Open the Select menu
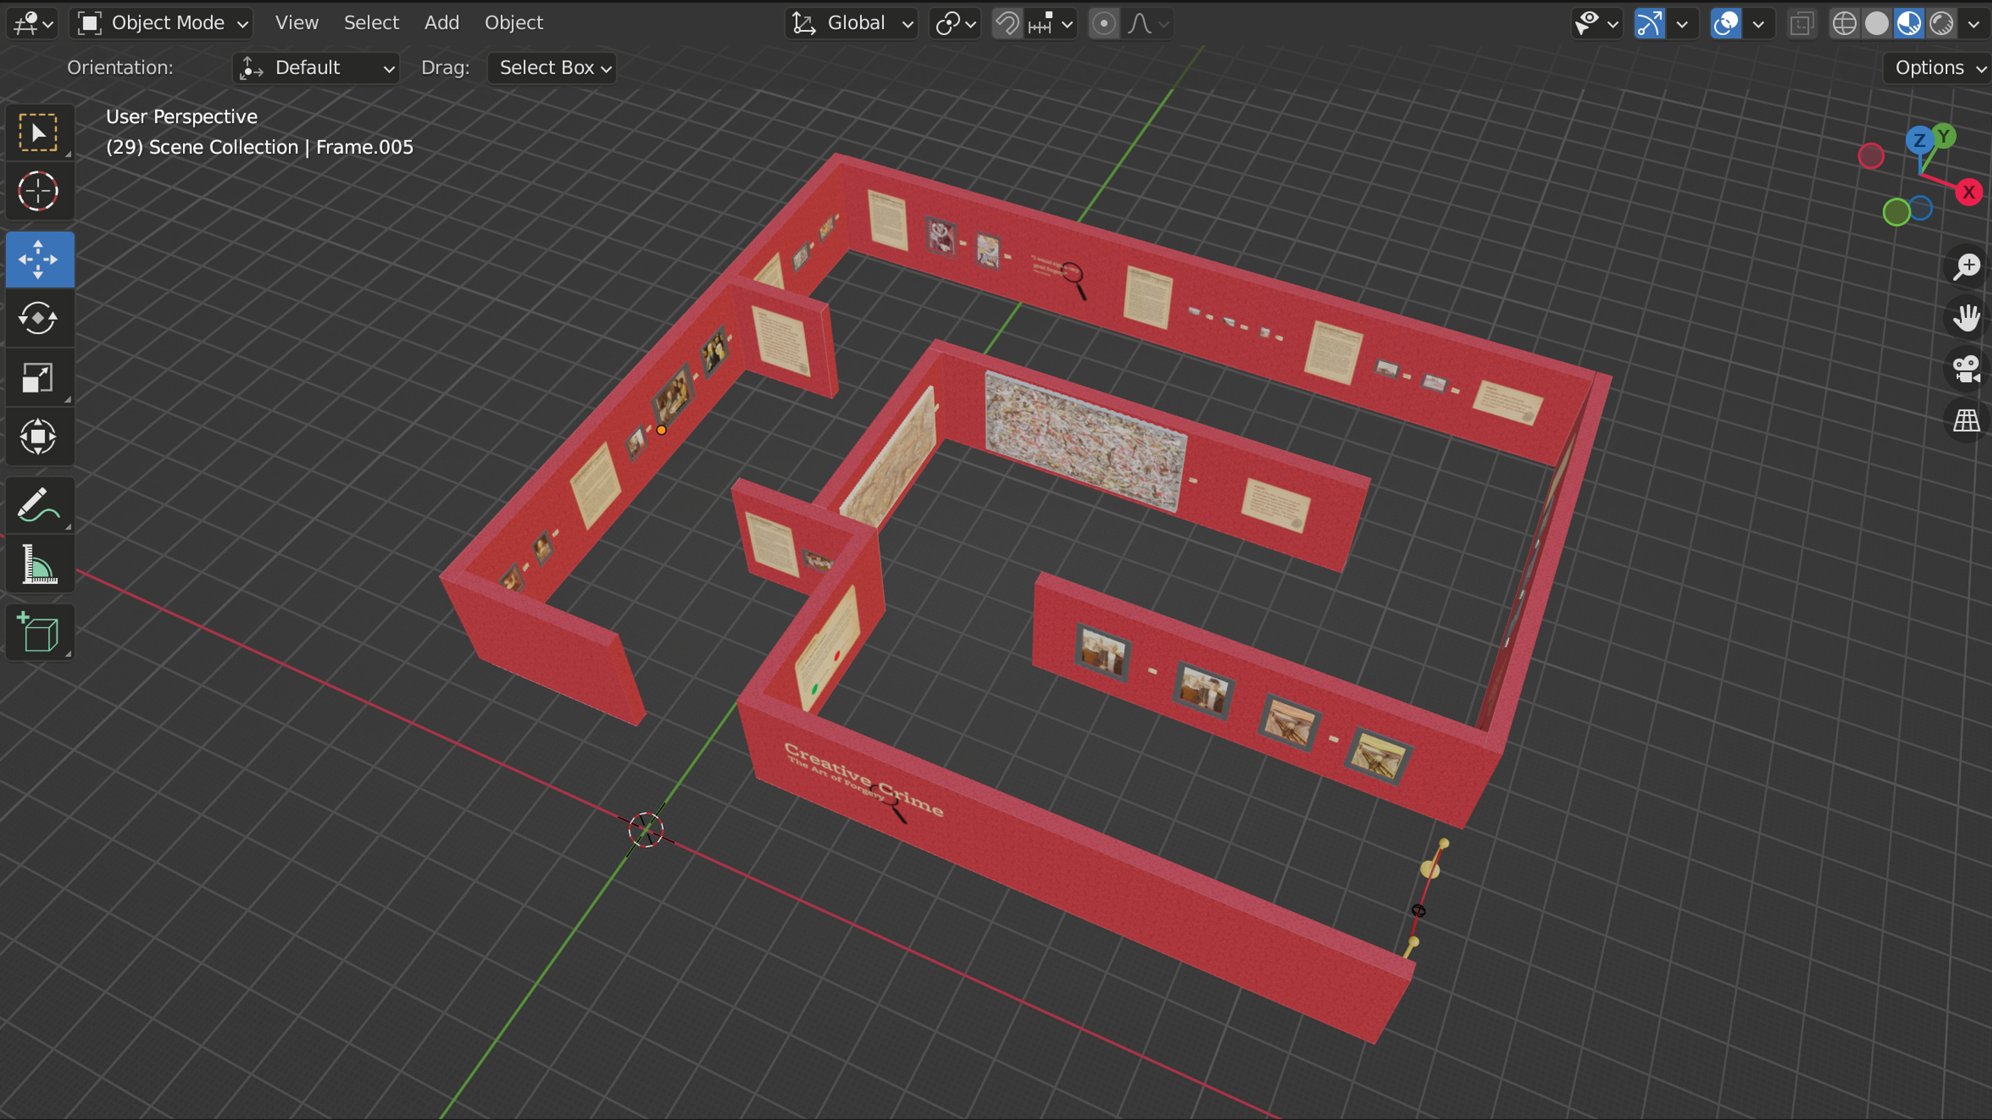 click(x=371, y=23)
